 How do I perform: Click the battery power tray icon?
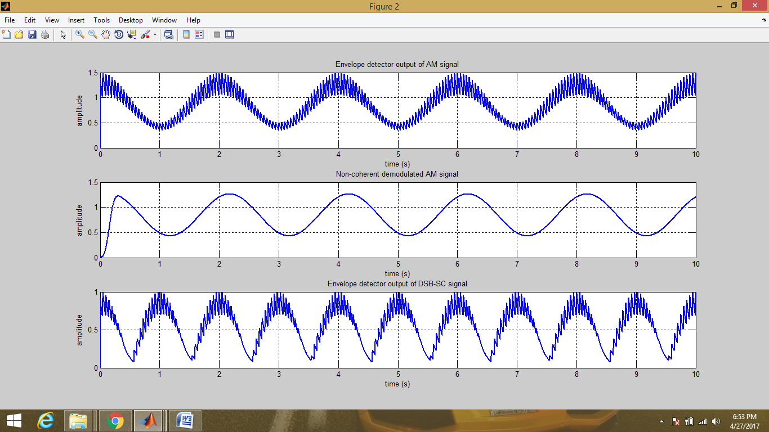click(689, 421)
